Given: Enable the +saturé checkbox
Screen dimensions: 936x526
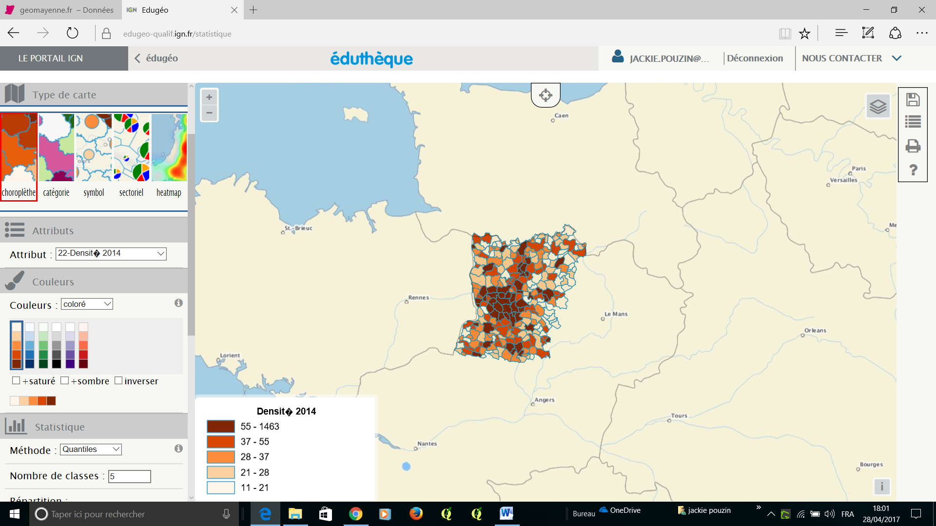Looking at the screenshot, I should (x=16, y=381).
